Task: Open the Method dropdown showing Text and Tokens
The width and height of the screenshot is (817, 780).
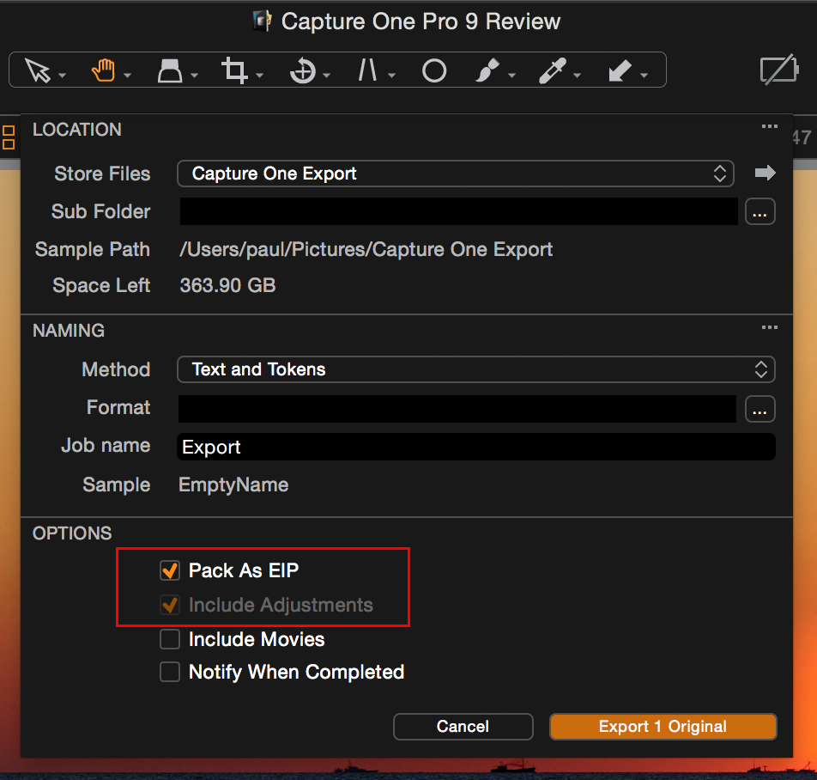Action: point(476,369)
